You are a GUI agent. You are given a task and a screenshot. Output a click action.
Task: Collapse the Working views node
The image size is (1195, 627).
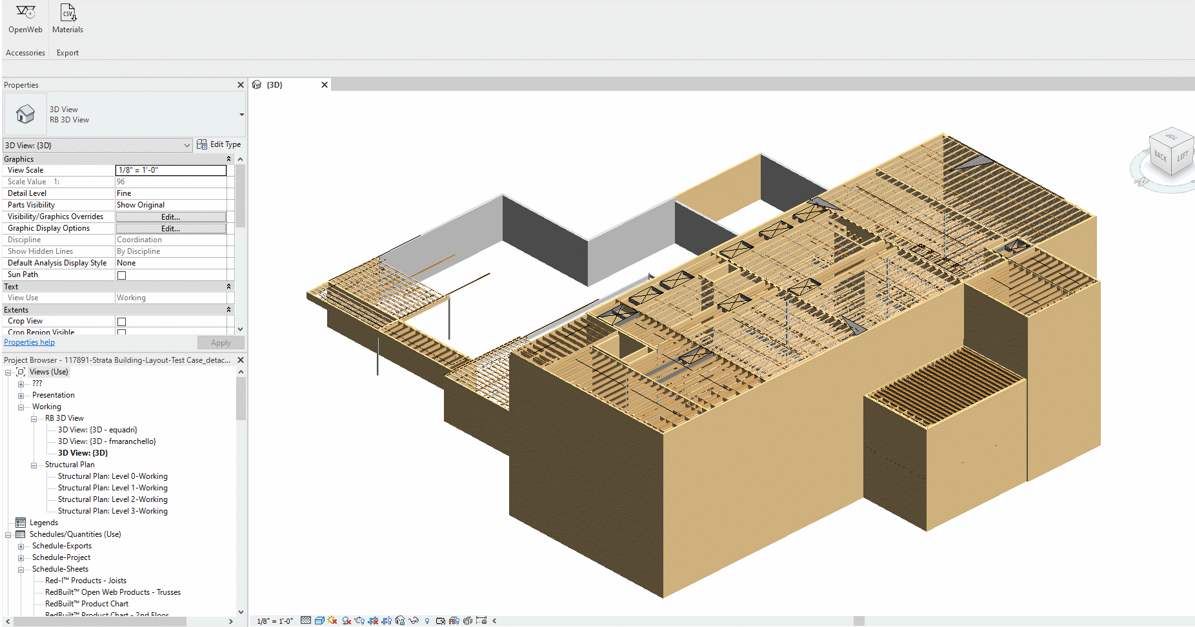click(x=21, y=407)
